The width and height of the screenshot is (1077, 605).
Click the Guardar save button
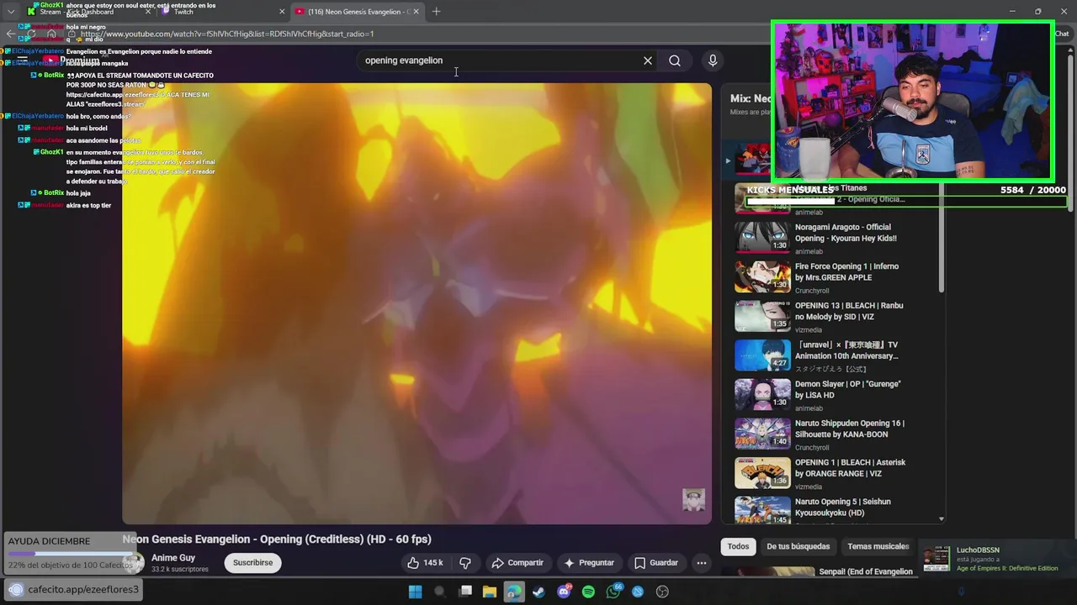(656, 563)
